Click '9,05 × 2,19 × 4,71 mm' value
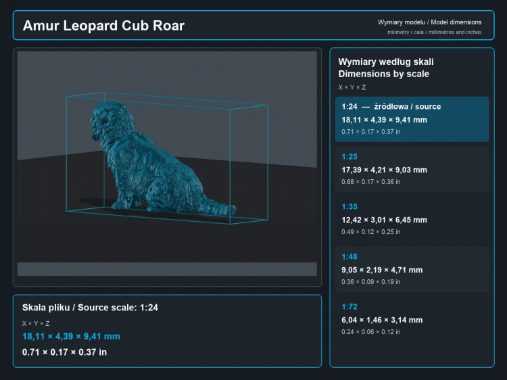The image size is (507, 380). point(382,270)
